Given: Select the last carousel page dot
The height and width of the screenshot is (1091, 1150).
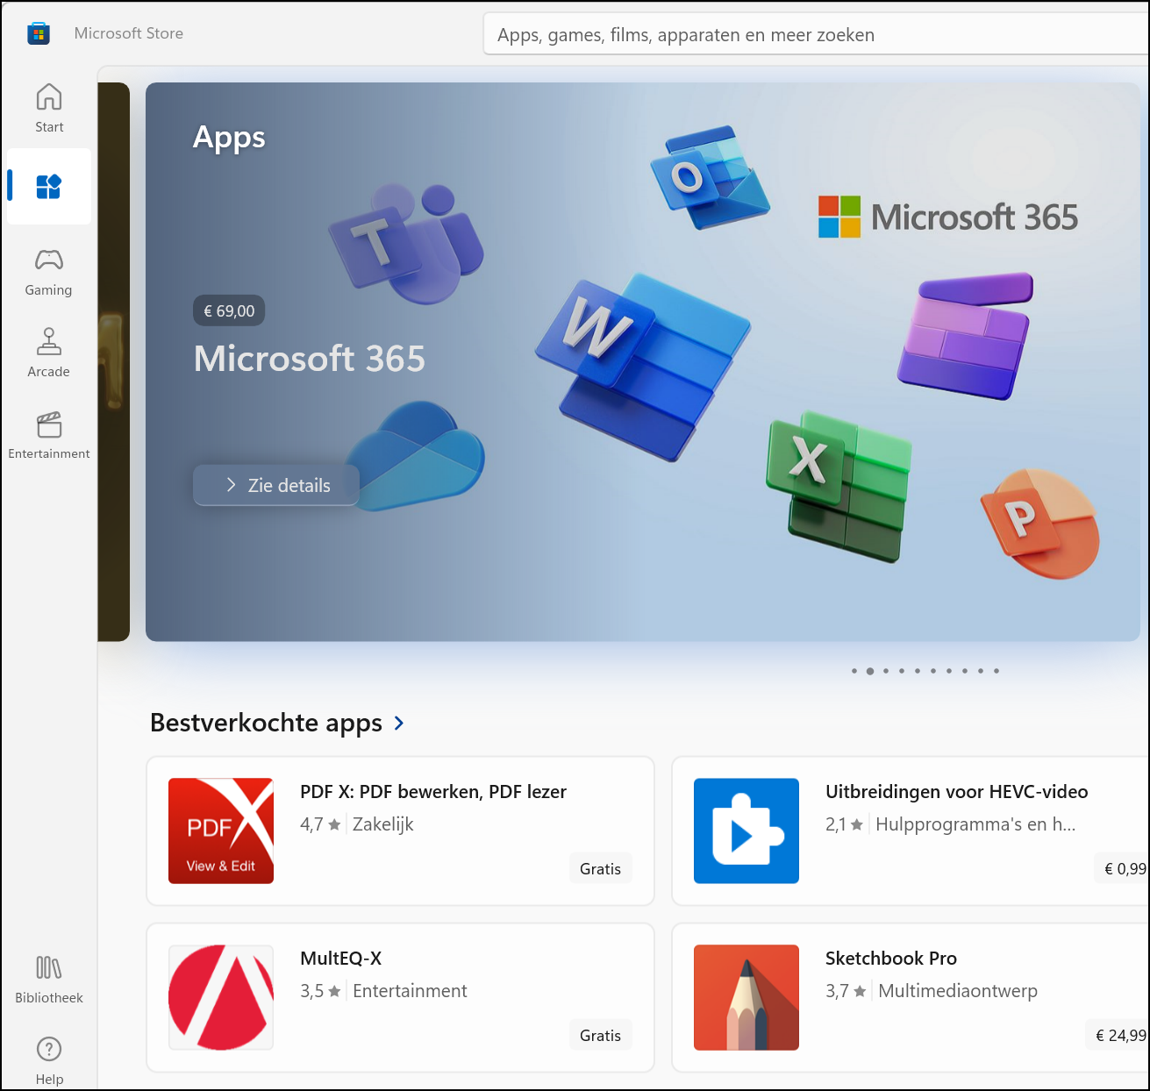Looking at the screenshot, I should click(996, 671).
